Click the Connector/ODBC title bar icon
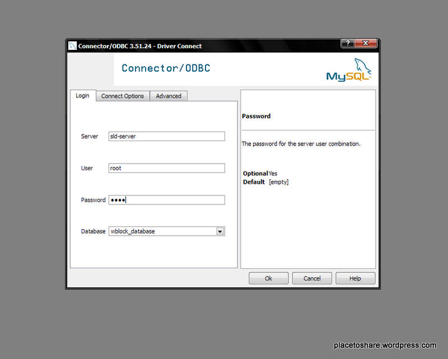 click(x=72, y=46)
